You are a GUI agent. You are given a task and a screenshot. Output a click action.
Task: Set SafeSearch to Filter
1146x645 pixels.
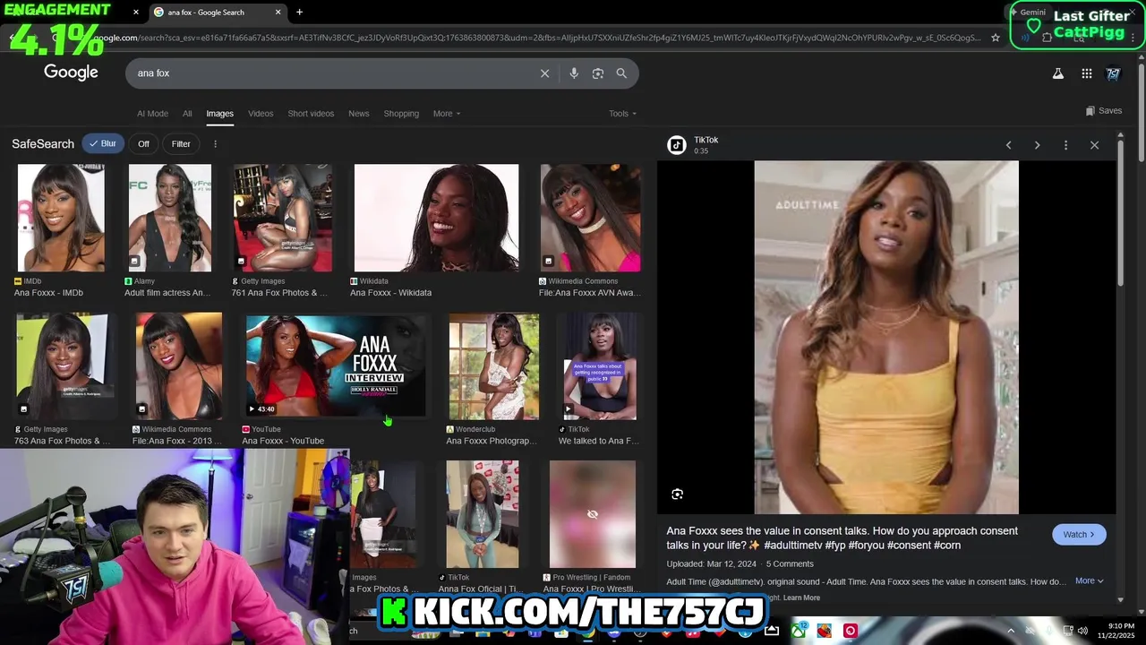point(181,143)
